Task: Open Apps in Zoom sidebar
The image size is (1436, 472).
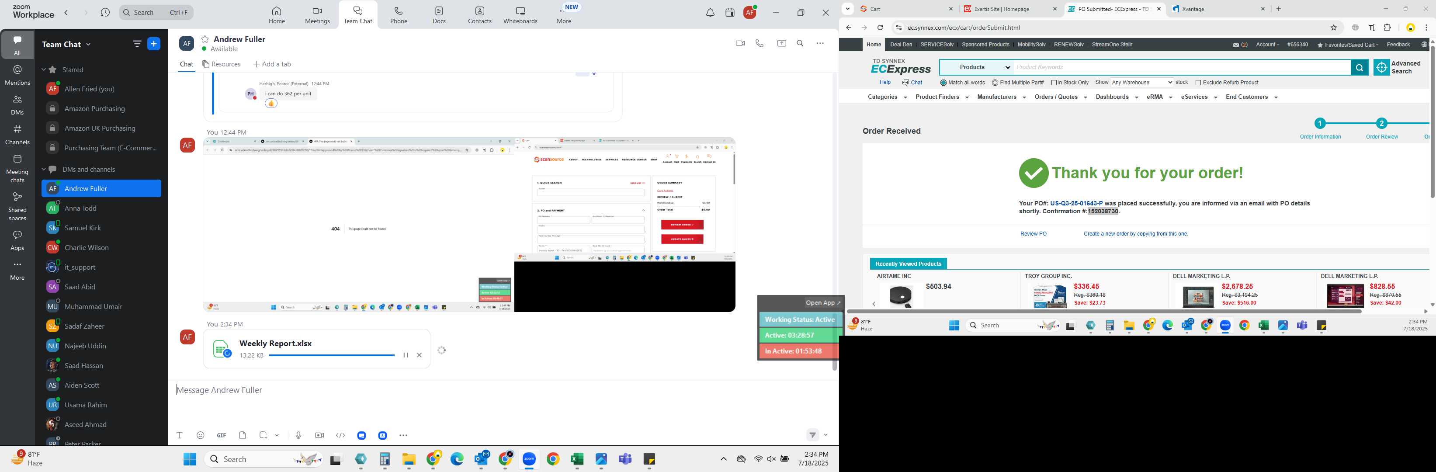Action: point(17,240)
